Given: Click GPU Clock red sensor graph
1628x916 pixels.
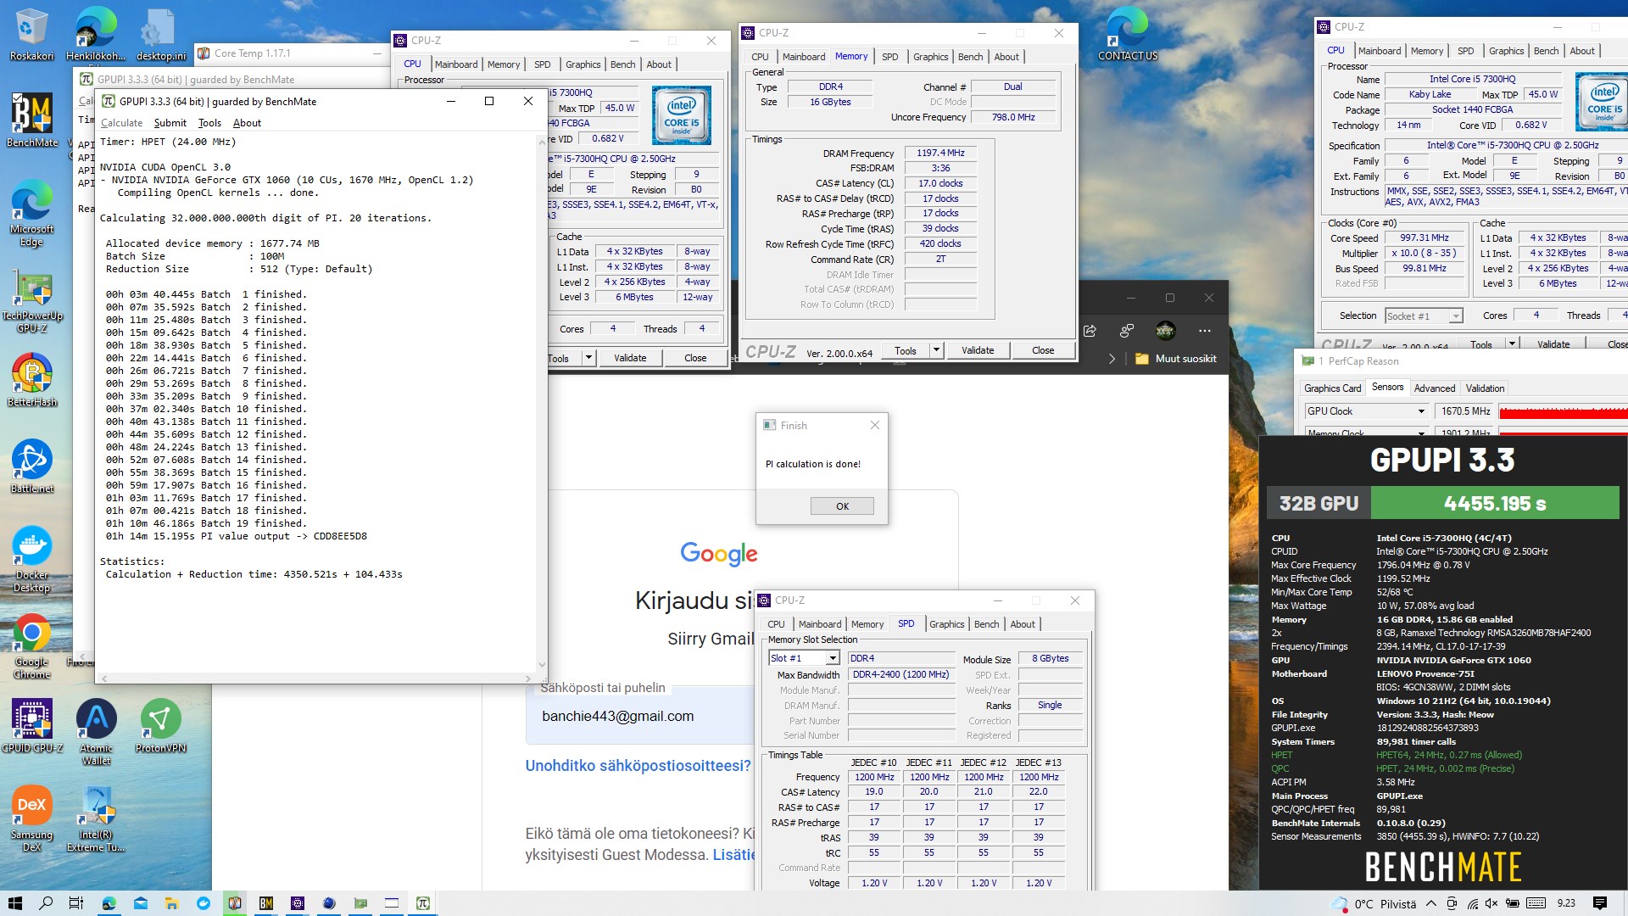Looking at the screenshot, I should [1563, 411].
